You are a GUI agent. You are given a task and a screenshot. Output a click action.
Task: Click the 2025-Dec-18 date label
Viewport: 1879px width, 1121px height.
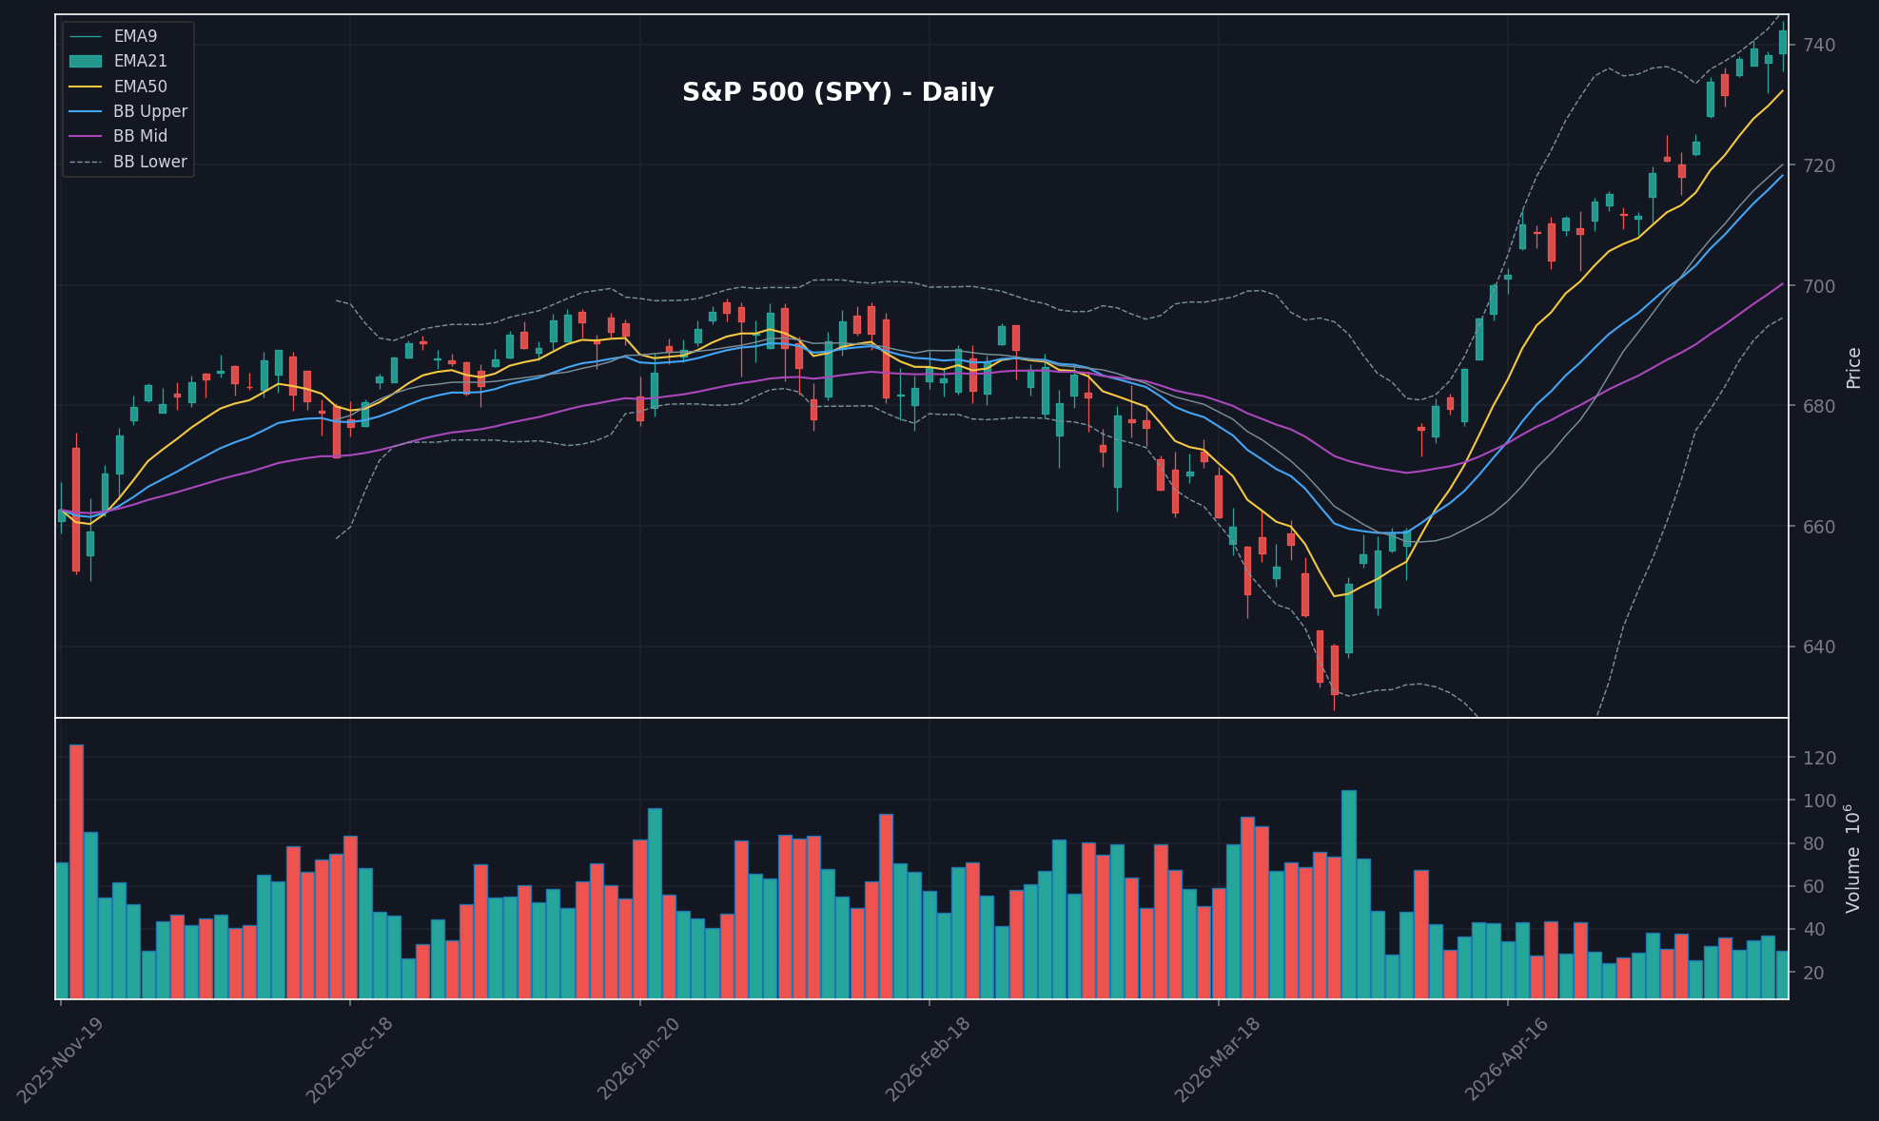[348, 1060]
